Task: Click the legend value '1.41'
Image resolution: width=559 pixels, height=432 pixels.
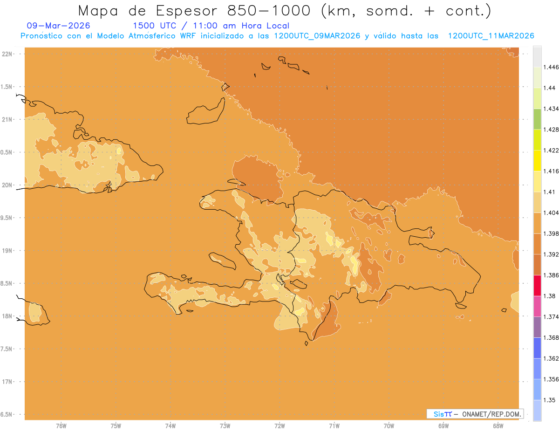Action: pos(550,192)
